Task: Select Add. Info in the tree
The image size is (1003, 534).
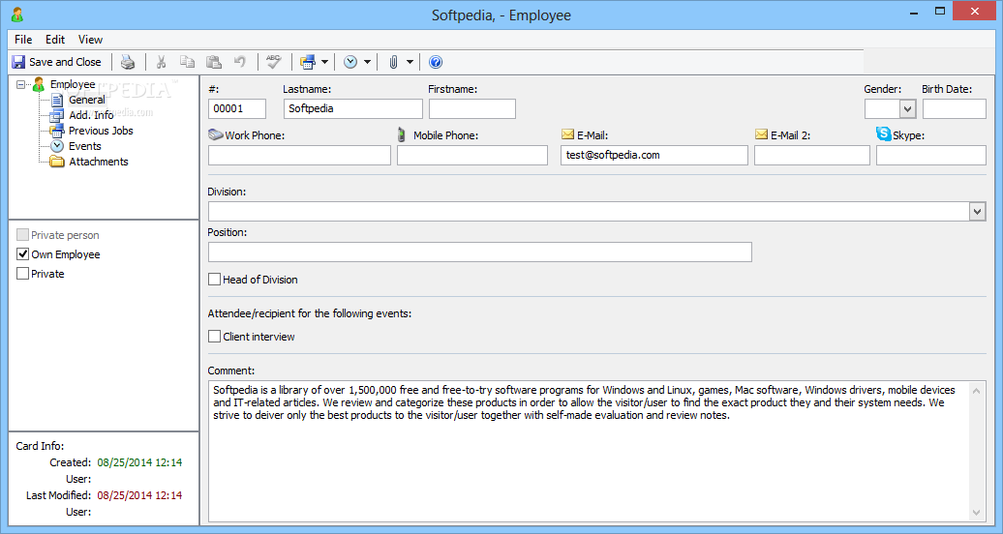Action: [x=91, y=115]
